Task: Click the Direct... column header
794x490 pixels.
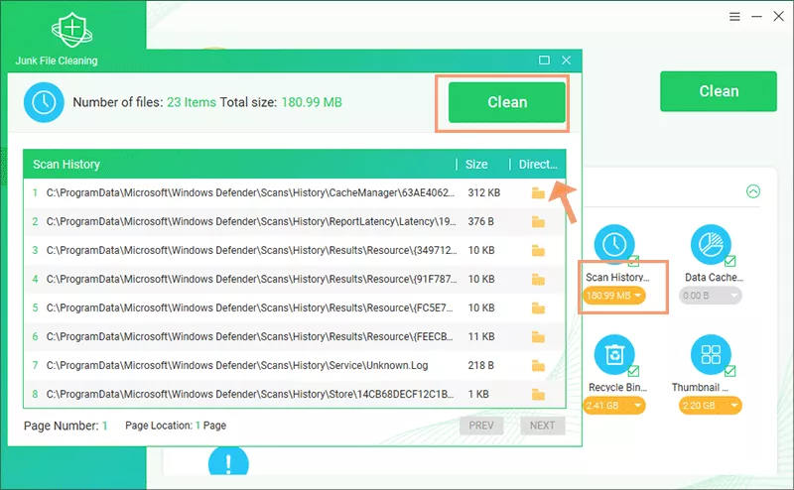Action: [538, 165]
